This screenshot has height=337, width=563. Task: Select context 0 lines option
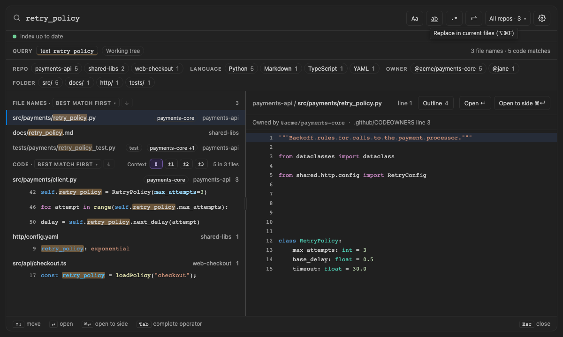click(x=156, y=164)
